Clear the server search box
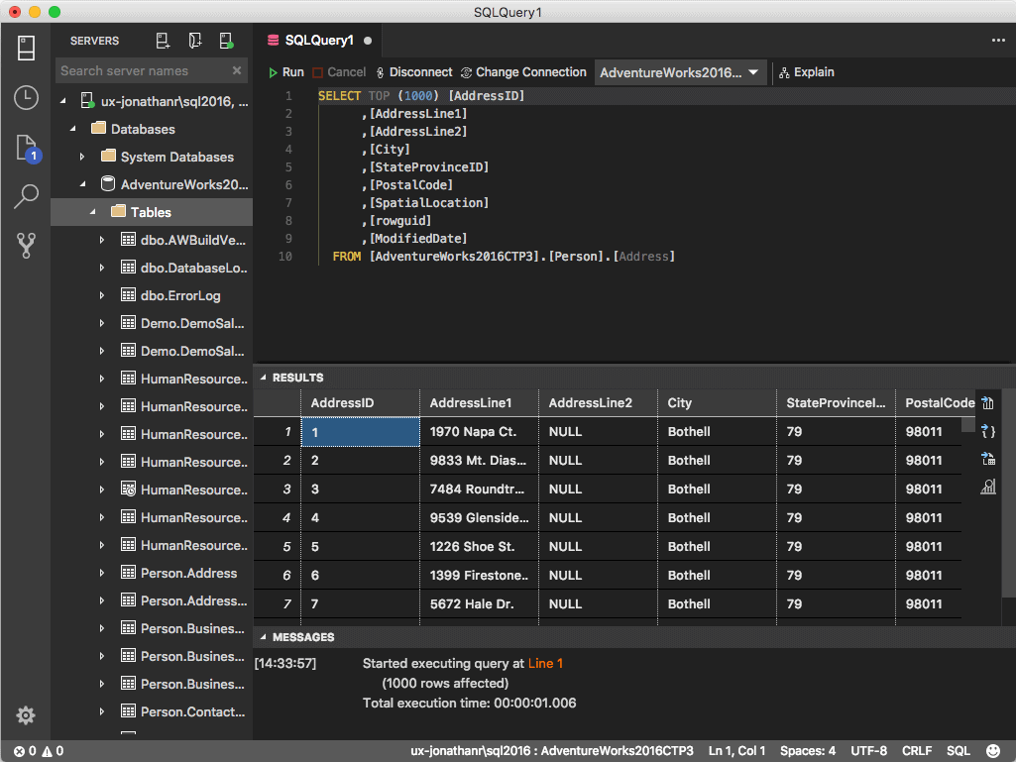This screenshot has height=762, width=1016. (237, 70)
